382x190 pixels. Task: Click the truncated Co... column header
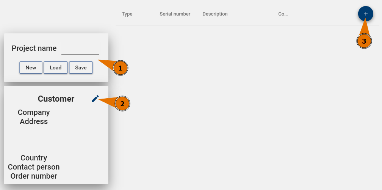(283, 14)
